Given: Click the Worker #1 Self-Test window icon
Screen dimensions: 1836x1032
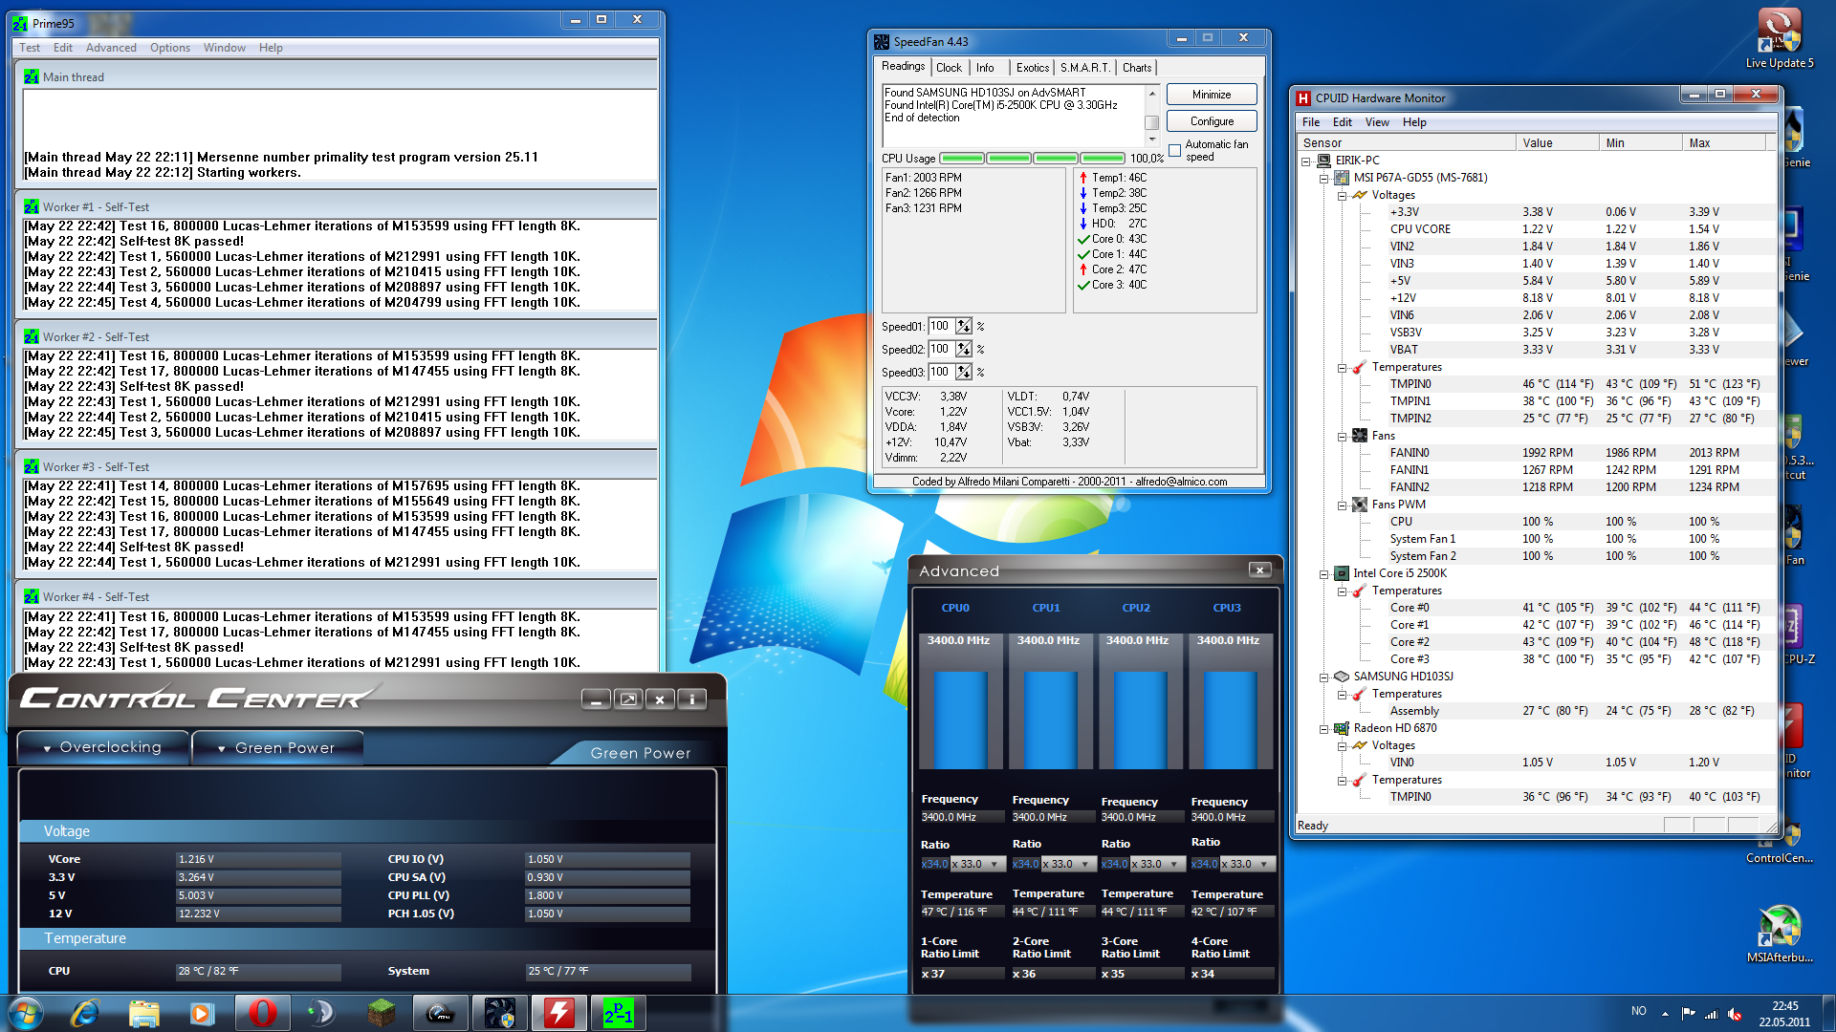Looking at the screenshot, I should [x=32, y=206].
